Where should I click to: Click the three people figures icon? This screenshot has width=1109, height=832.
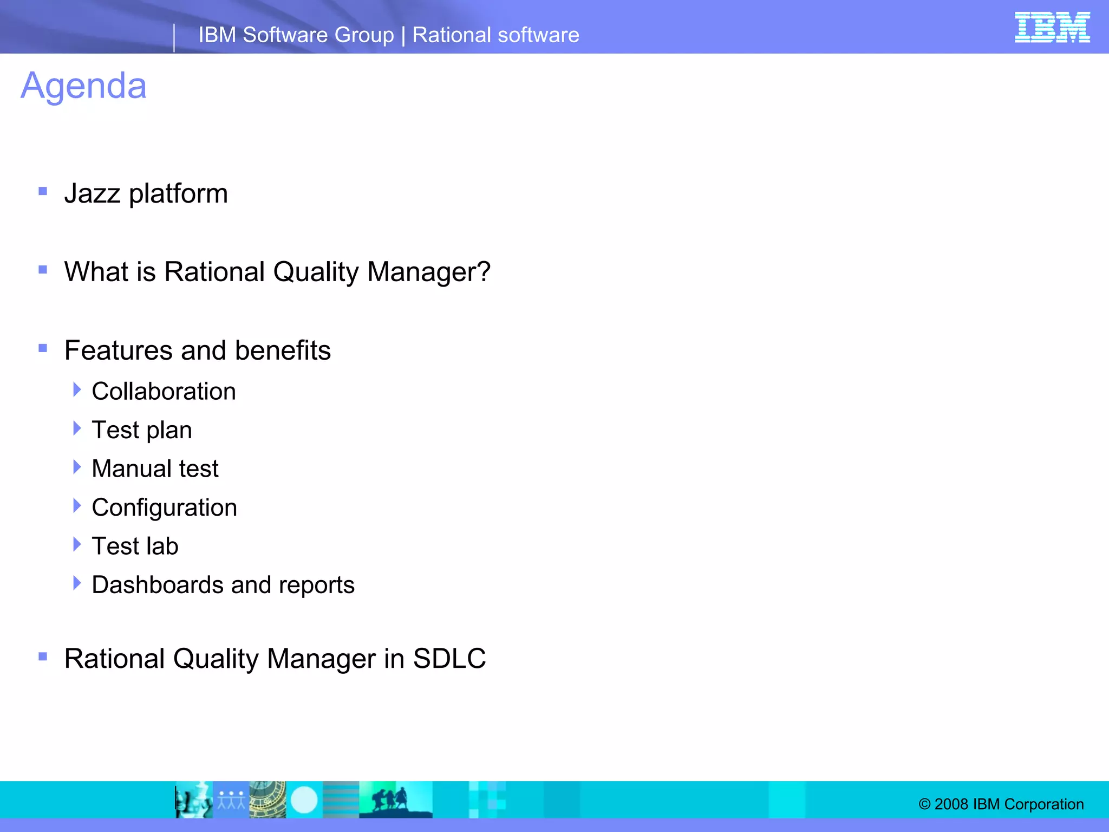[231, 799]
